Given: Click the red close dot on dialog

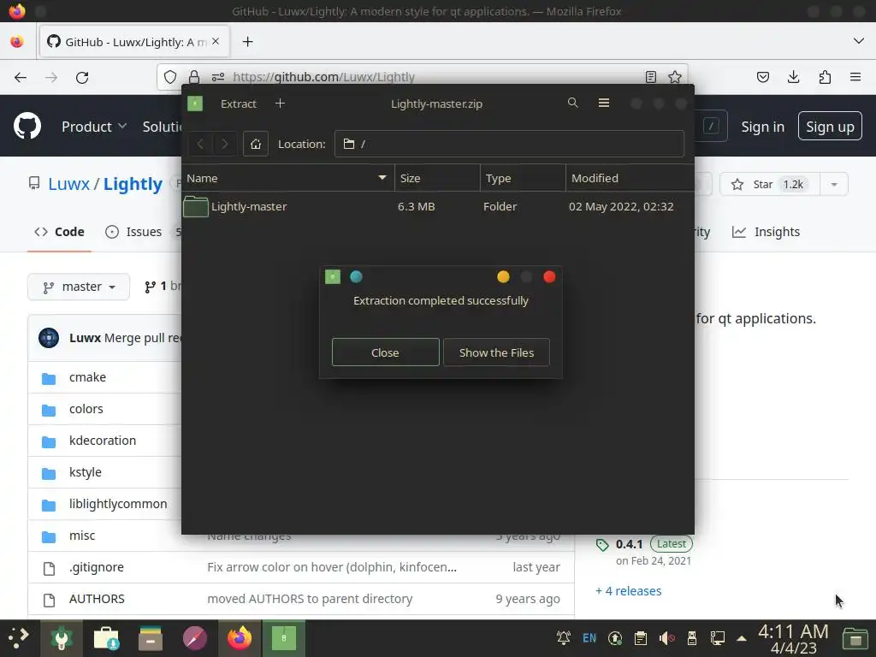Looking at the screenshot, I should pyautogui.click(x=549, y=276).
